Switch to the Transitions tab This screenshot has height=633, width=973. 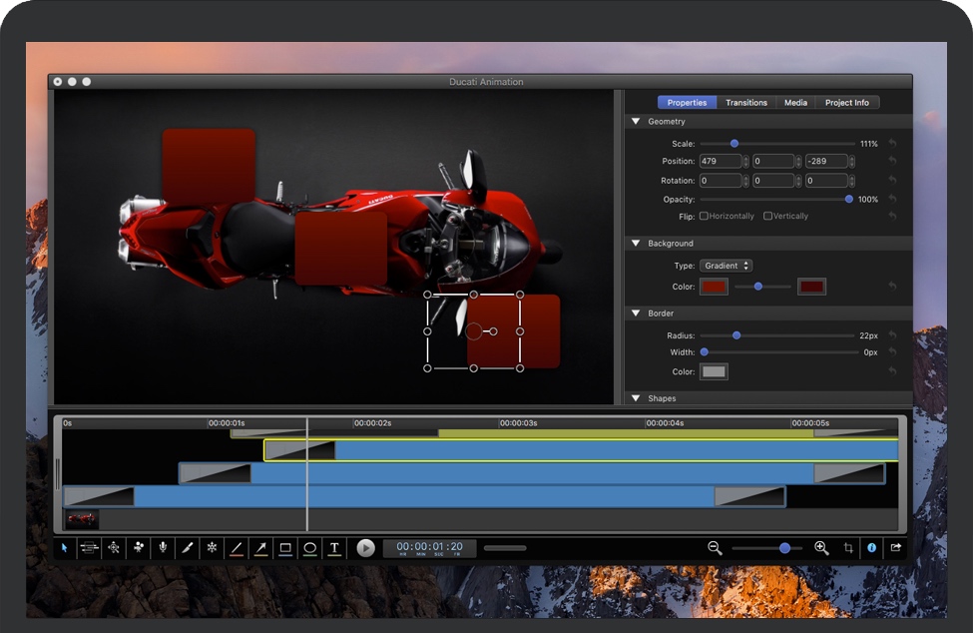point(746,103)
